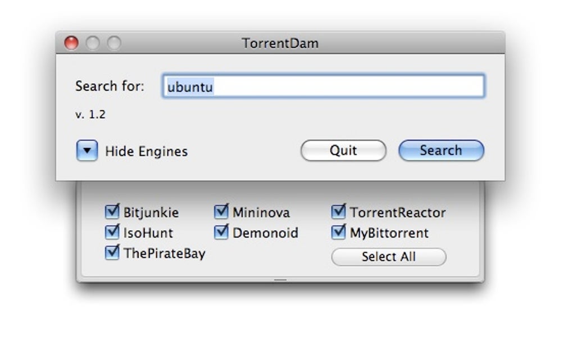The height and width of the screenshot is (360, 573).
Task: Focus the Search for text field
Action: pyautogui.click(x=323, y=86)
